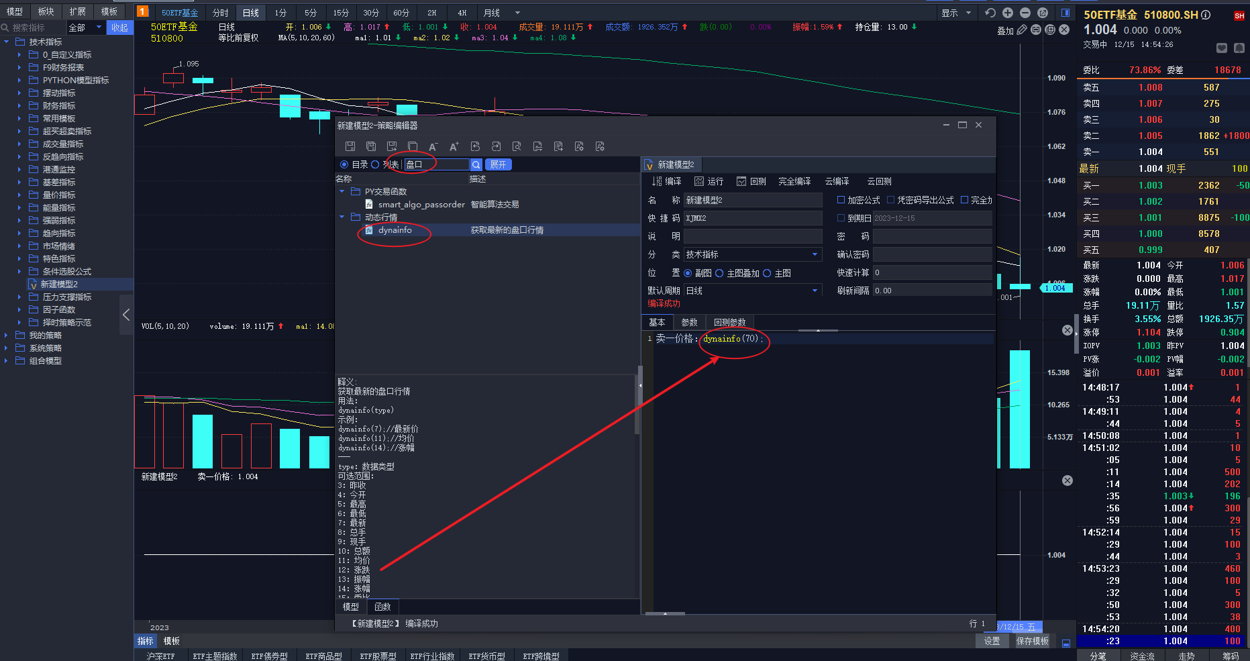Click the increase font size (A+) icon
Screen dimensions: 1250x661
[454, 146]
